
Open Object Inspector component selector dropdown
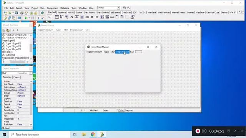coord(31,73)
